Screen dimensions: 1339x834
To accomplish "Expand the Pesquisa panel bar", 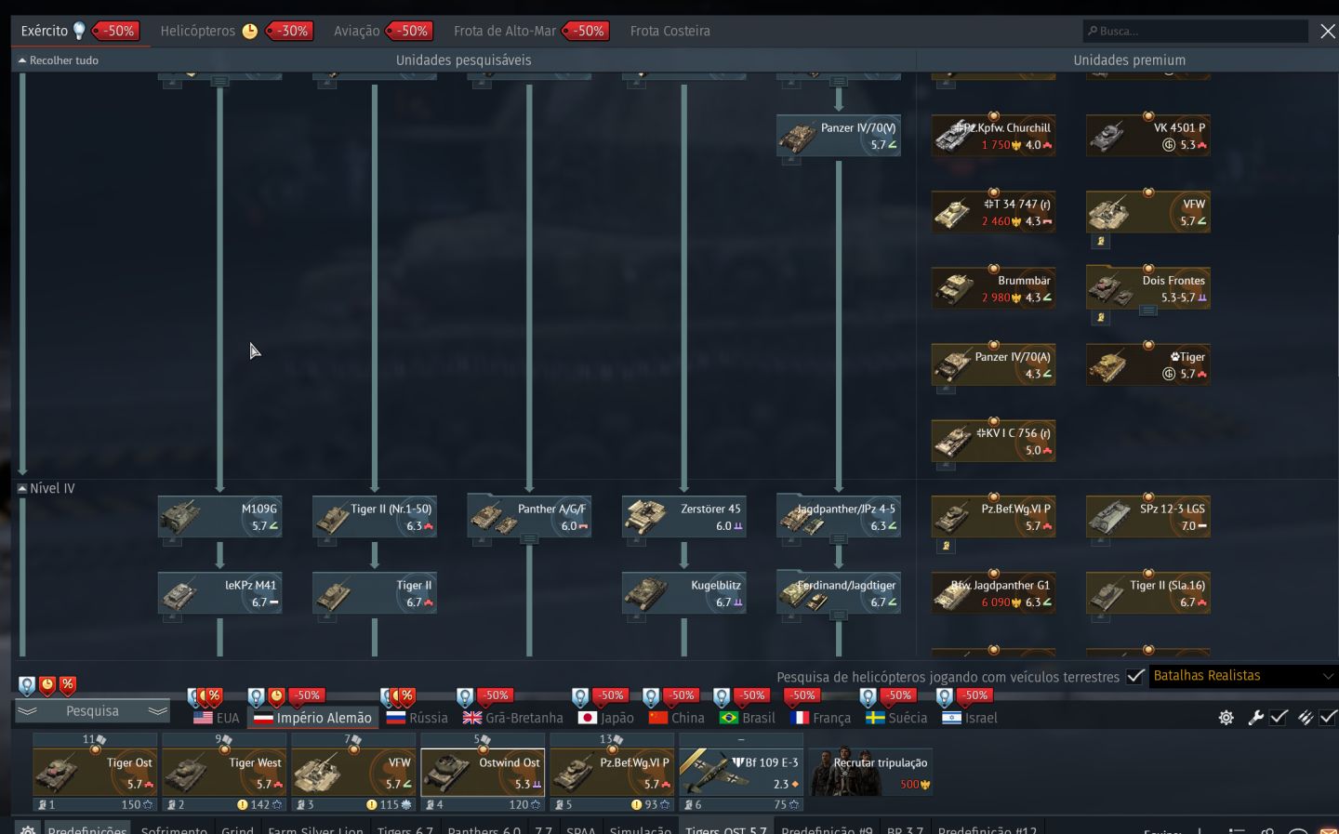I will (x=92, y=711).
